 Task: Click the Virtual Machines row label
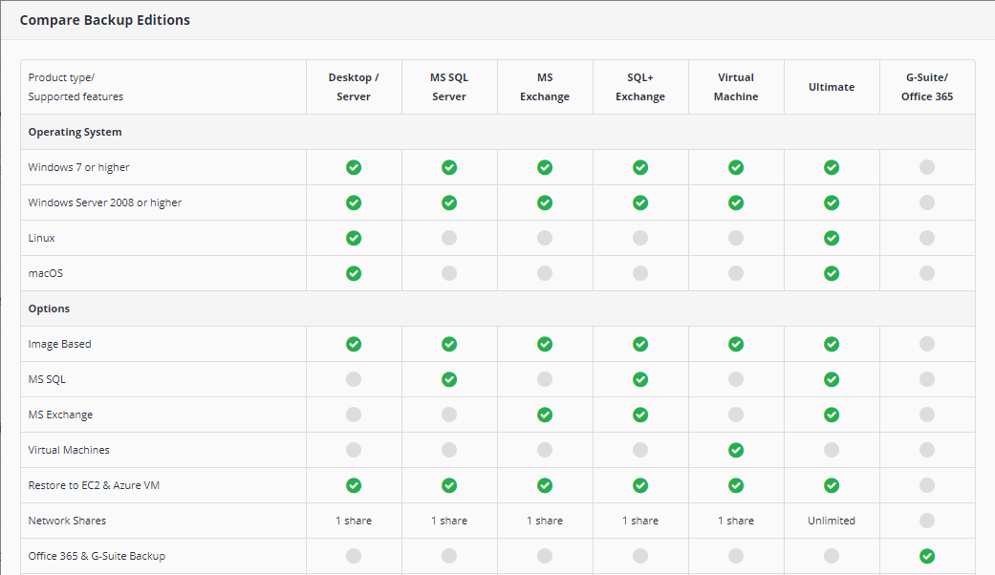[x=69, y=450]
